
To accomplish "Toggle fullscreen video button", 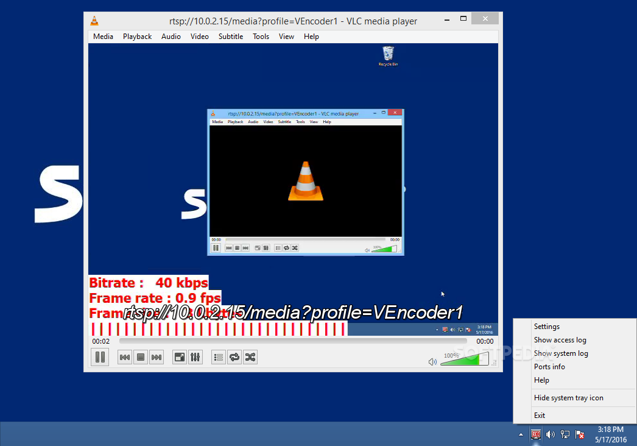I will [x=179, y=358].
